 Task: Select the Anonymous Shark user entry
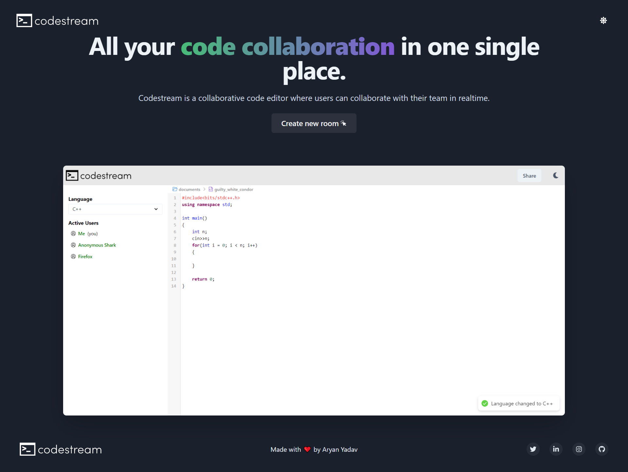tap(97, 245)
